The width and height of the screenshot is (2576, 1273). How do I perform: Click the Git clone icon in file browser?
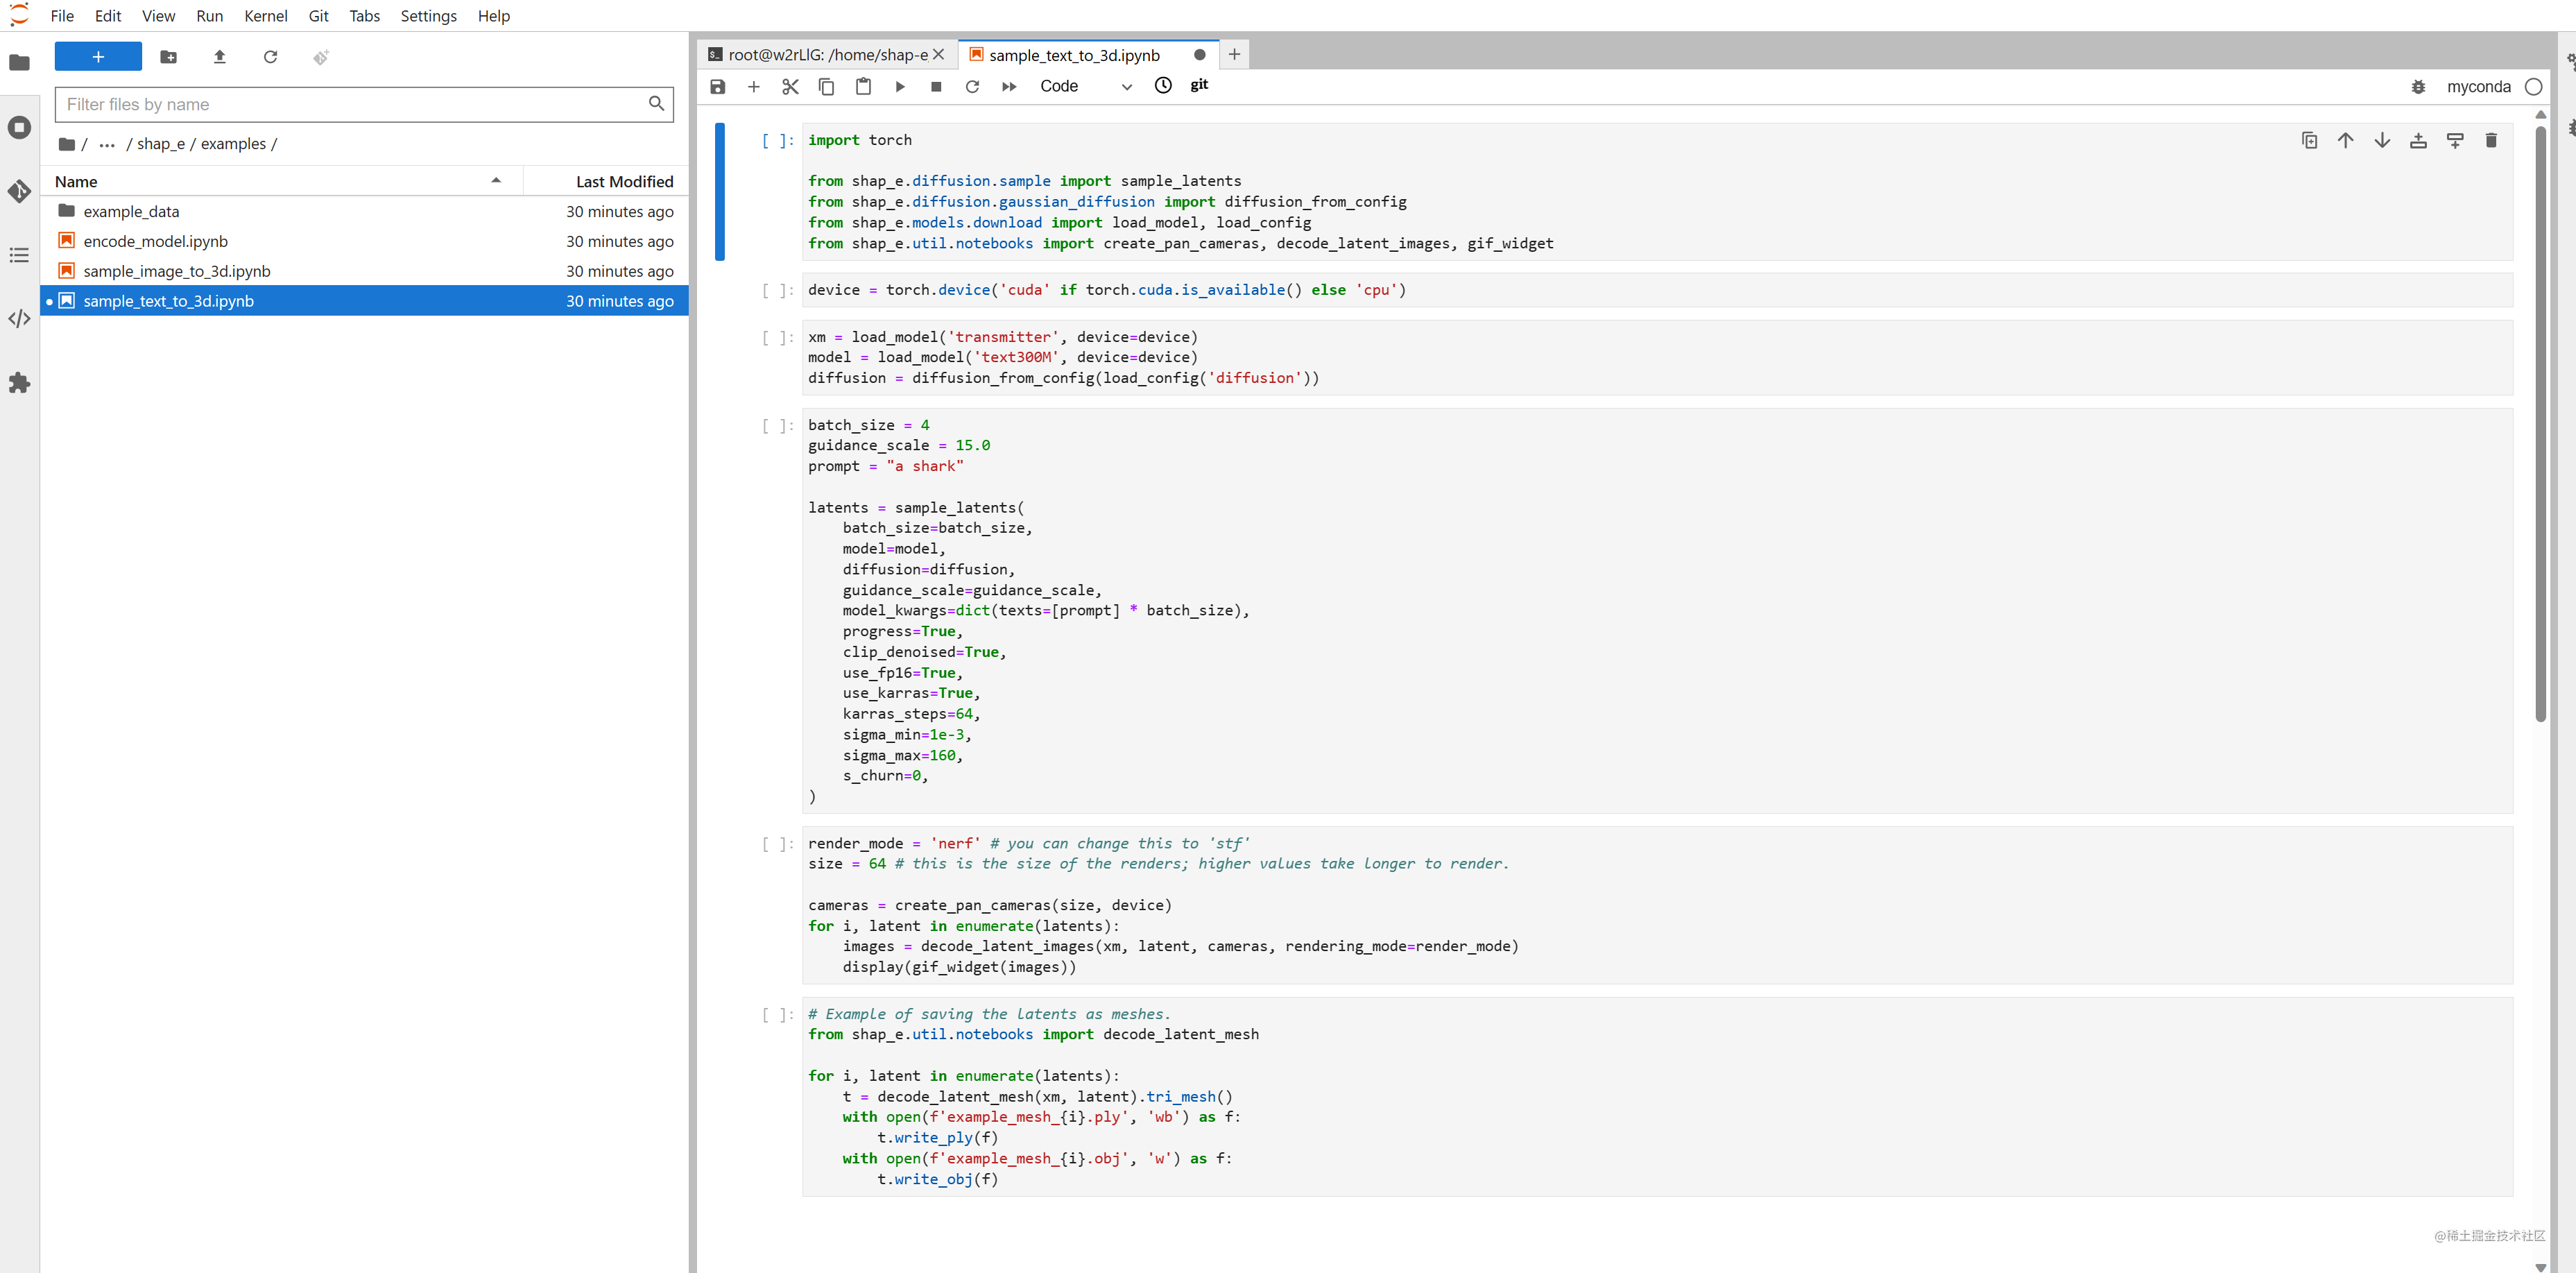(x=320, y=57)
